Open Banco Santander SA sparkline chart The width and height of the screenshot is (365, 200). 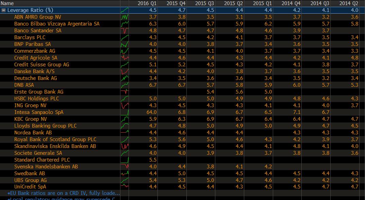click(x=125, y=31)
